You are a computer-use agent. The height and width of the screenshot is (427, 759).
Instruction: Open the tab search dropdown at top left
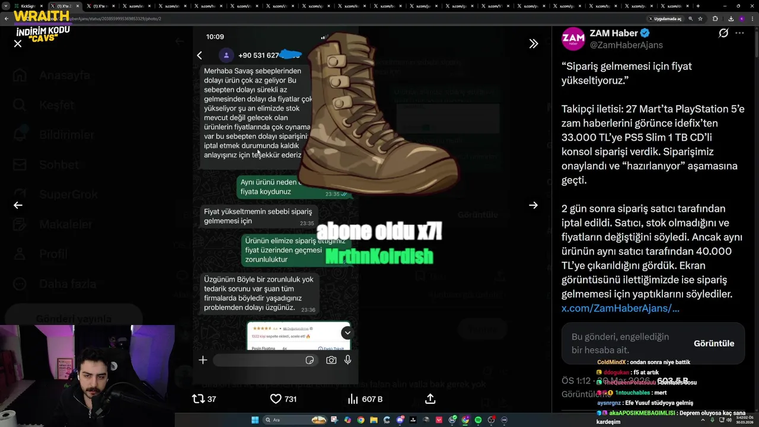click(5, 6)
